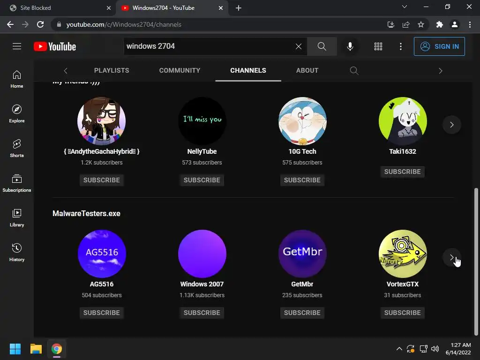Viewport: 480px width, 360px height.
Task: Open Subscriptions in sidebar
Action: [x=17, y=183]
